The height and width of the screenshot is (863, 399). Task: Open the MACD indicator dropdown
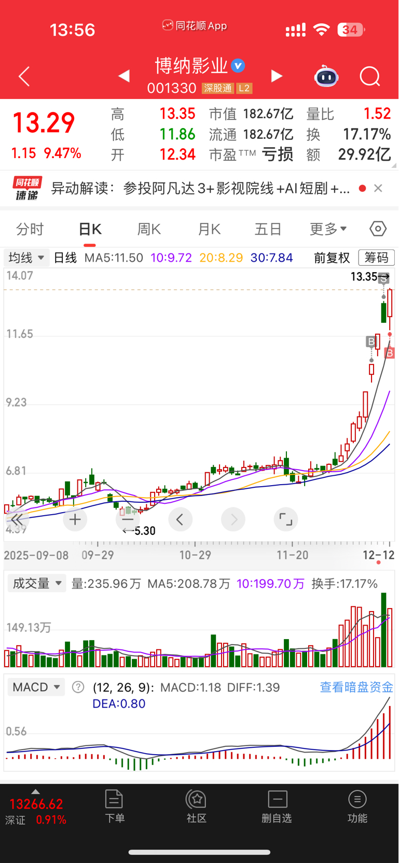click(x=36, y=687)
